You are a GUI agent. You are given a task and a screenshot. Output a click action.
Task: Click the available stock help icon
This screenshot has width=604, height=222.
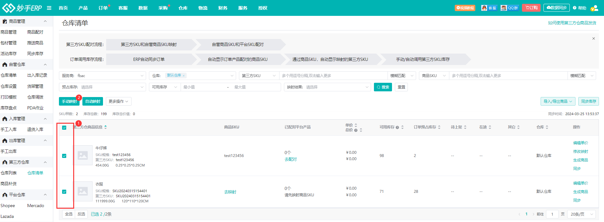point(397,127)
